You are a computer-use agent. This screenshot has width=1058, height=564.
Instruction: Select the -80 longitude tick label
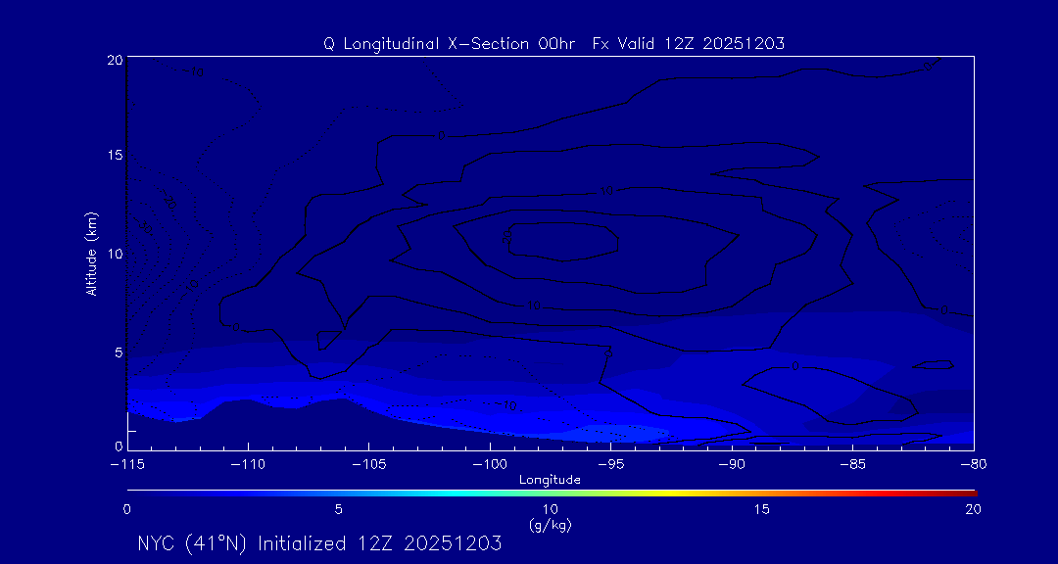pyautogui.click(x=974, y=465)
